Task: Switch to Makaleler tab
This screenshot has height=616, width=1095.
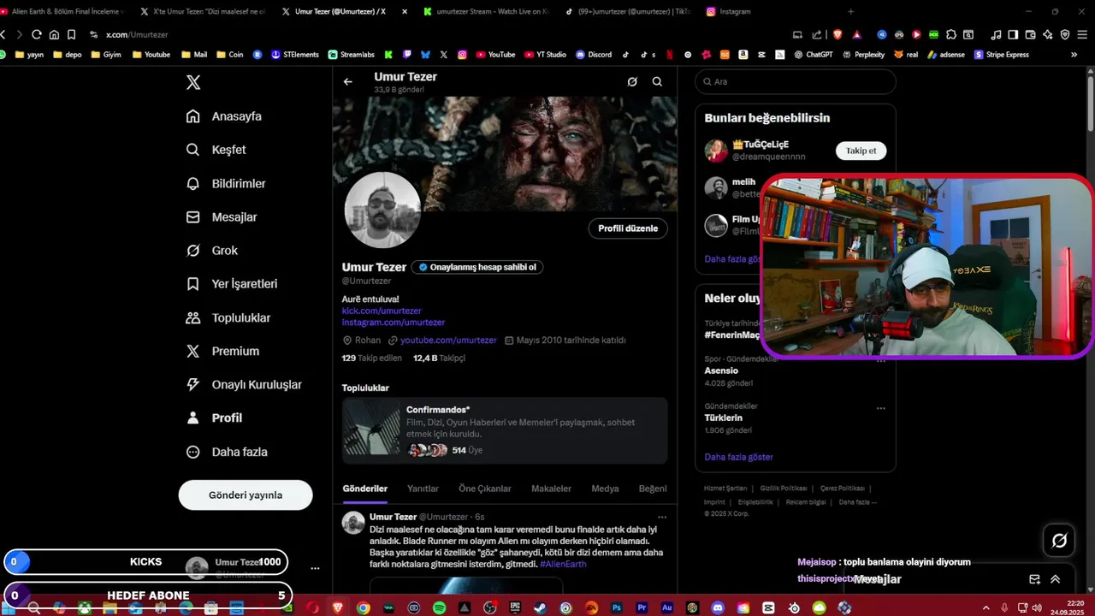Action: point(551,489)
